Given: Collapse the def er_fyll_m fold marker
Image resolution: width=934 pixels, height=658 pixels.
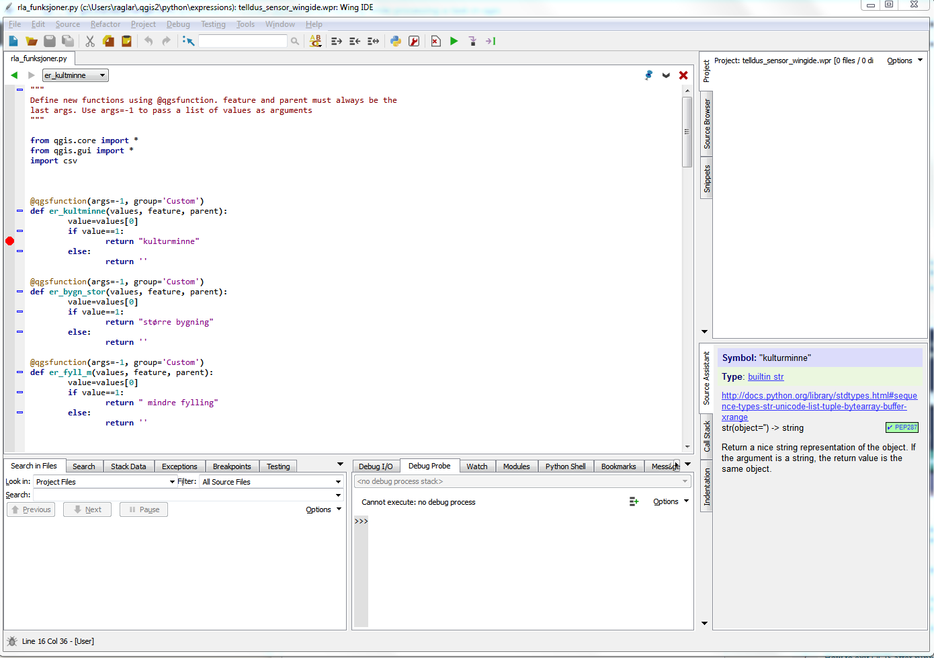Looking at the screenshot, I should click(x=19, y=372).
